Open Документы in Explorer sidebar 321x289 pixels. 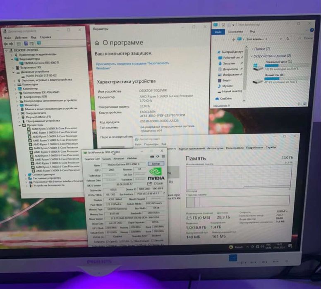coord(228,69)
